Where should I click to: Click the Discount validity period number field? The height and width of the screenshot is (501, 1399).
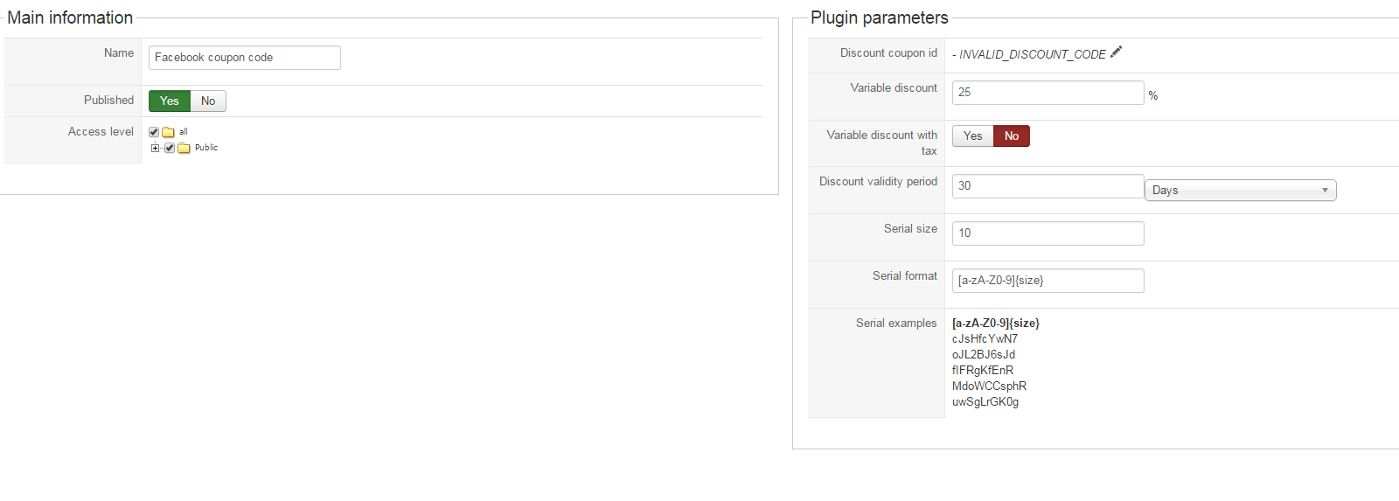(x=1048, y=186)
